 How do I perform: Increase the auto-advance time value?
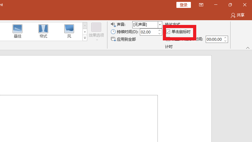(x=225, y=38)
